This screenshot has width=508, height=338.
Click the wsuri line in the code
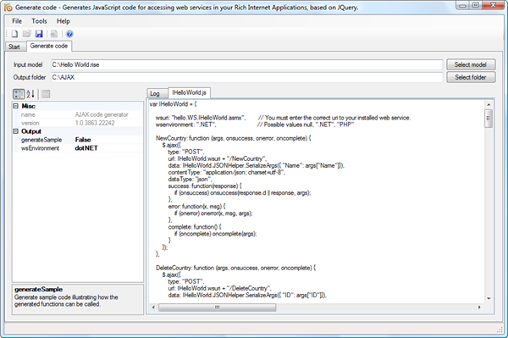283,118
